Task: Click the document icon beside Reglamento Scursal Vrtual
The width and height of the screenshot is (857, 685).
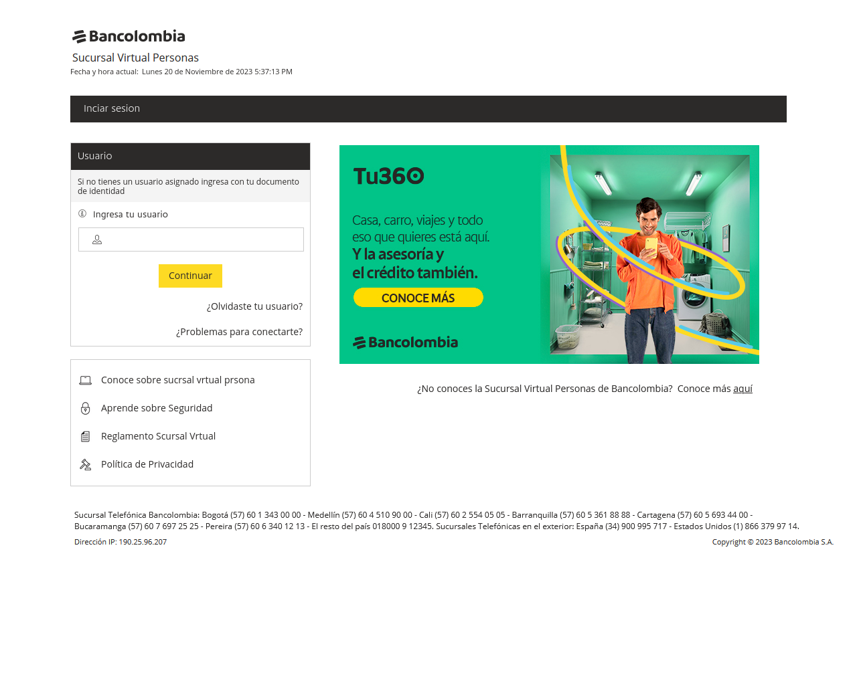Action: tap(86, 436)
